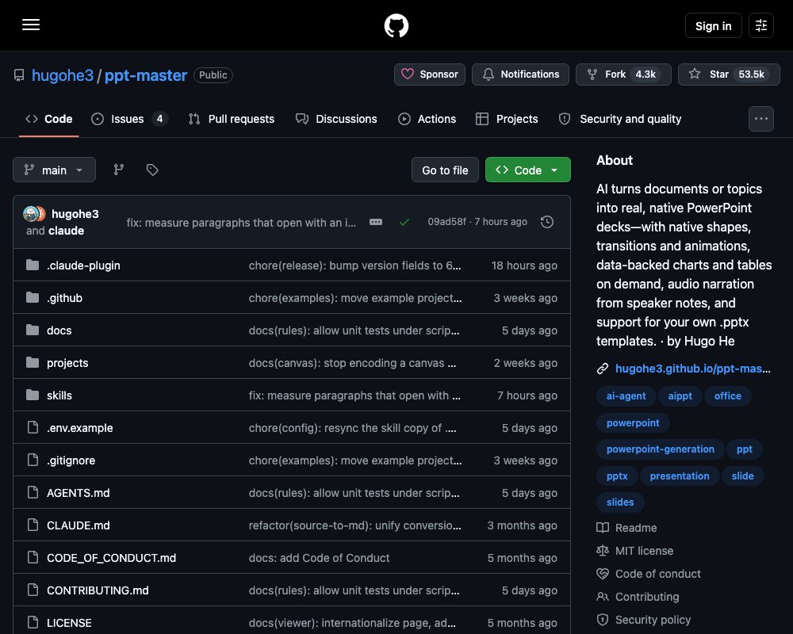The image size is (793, 634).
Task: Open commit 'docs: add Code of Conduct'
Action: pos(319,558)
